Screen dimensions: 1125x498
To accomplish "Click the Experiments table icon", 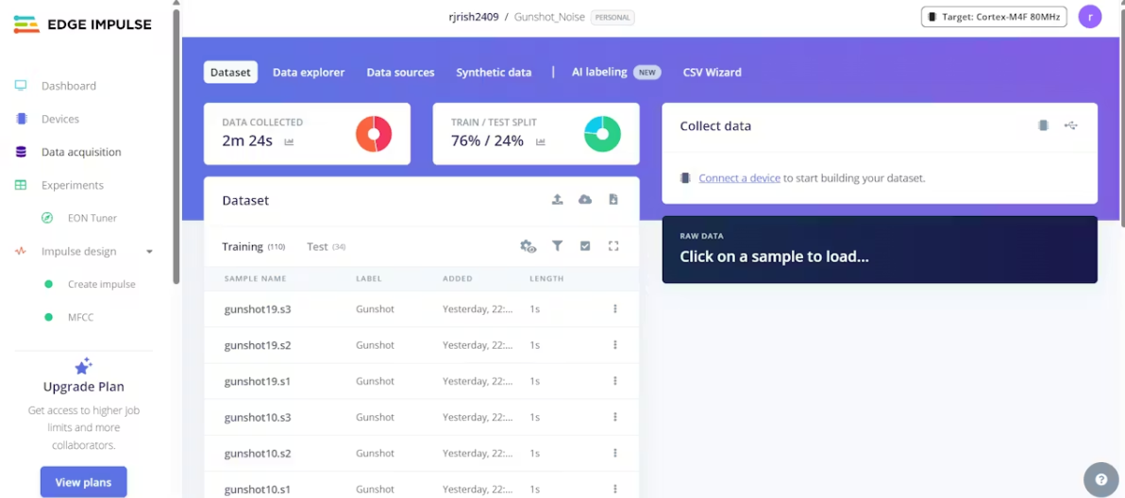I will coord(21,185).
